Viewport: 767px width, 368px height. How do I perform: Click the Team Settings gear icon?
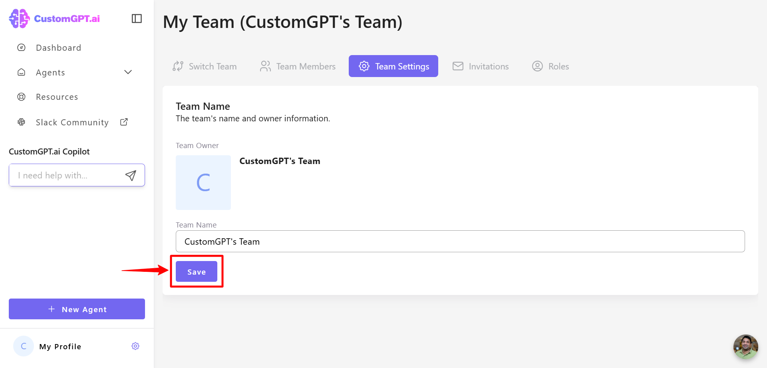pyautogui.click(x=364, y=66)
